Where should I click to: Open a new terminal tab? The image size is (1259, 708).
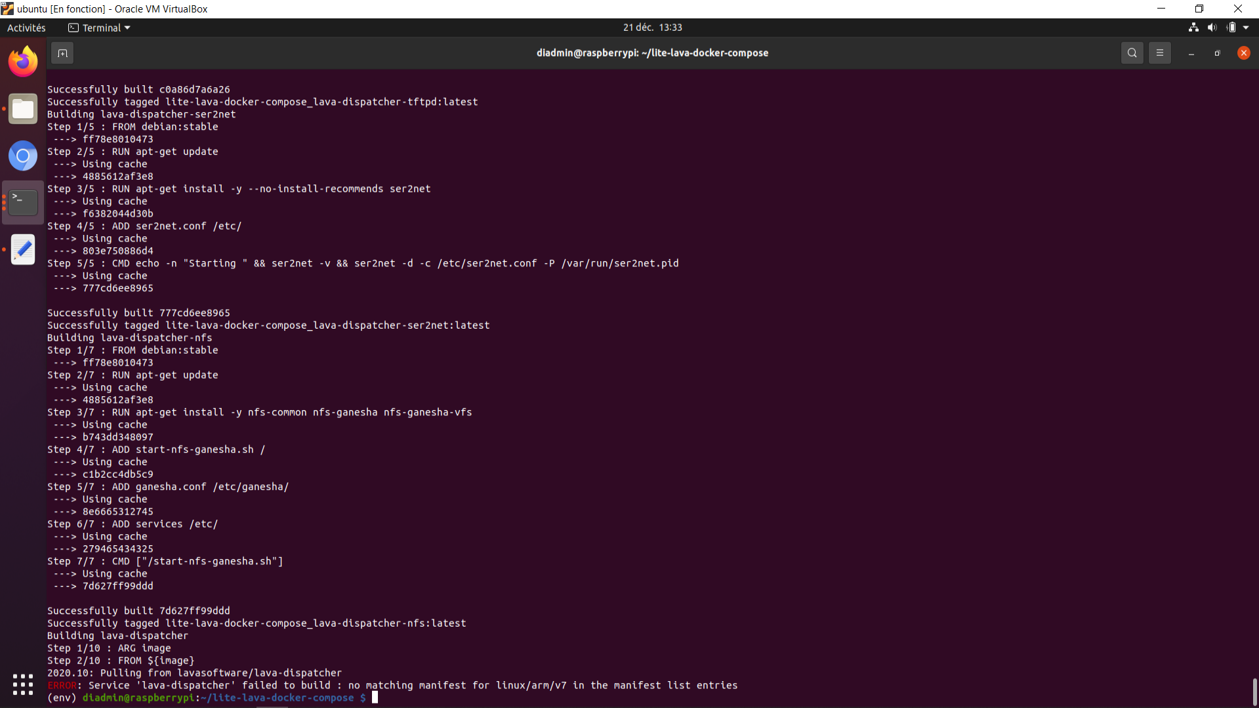[x=62, y=53]
